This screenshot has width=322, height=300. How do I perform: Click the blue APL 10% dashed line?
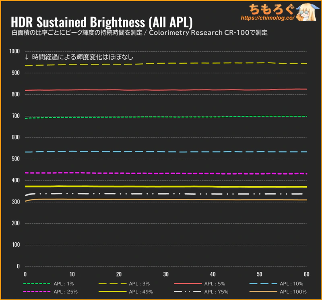pos(166,152)
